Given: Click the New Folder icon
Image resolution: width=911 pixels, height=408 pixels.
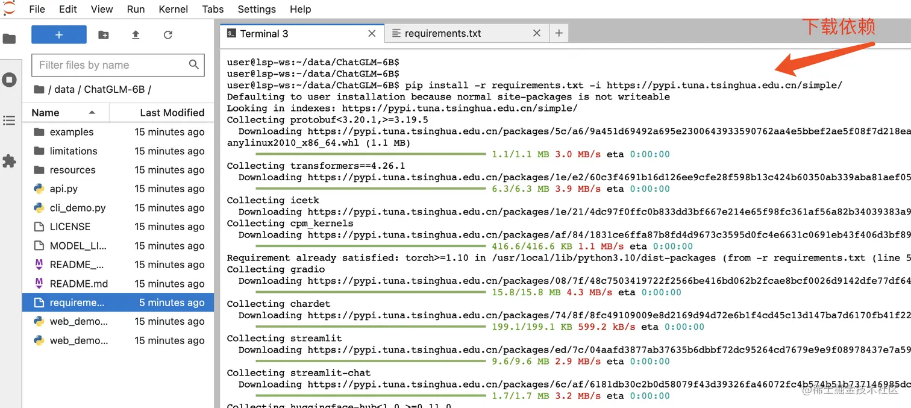Looking at the screenshot, I should tap(104, 35).
